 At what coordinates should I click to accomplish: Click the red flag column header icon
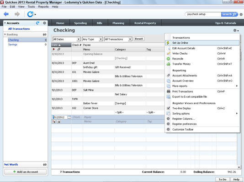[x=53, y=50]
